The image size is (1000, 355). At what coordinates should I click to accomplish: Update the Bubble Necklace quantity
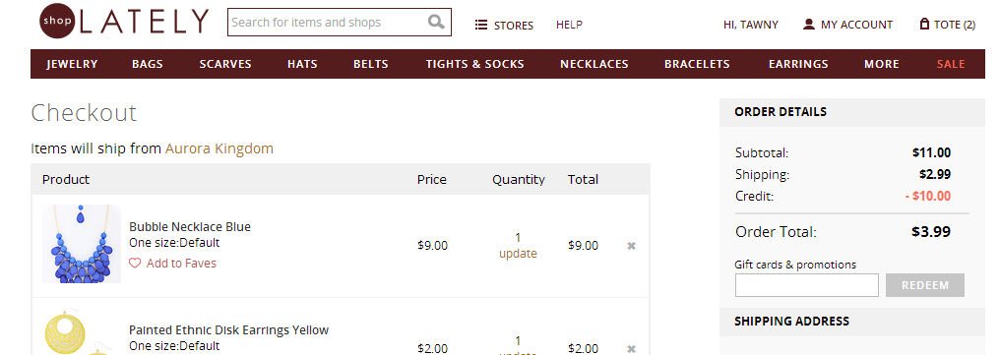(518, 253)
